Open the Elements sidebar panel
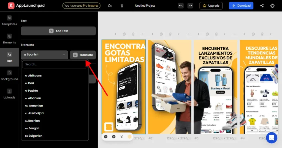This screenshot has height=148, width=282. coord(9,39)
